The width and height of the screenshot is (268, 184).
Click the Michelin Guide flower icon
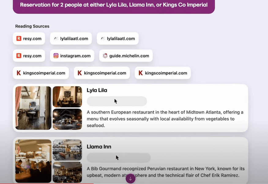click(x=105, y=56)
